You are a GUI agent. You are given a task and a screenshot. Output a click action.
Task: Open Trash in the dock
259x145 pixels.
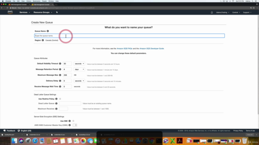(244, 141)
